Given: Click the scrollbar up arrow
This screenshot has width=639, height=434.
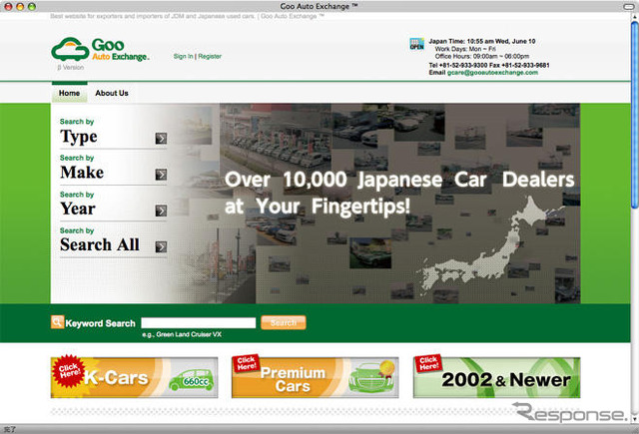Looking at the screenshot, I should pos(635,17).
